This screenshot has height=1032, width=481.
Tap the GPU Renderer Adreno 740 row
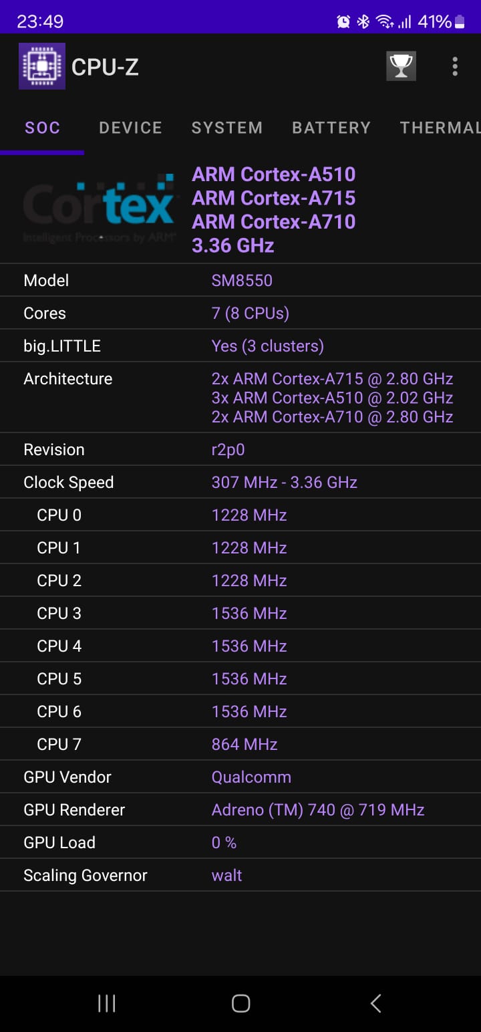[x=240, y=809]
